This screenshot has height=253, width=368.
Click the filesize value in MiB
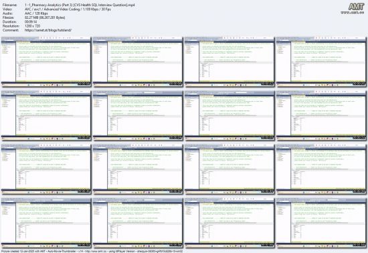(x=45, y=17)
